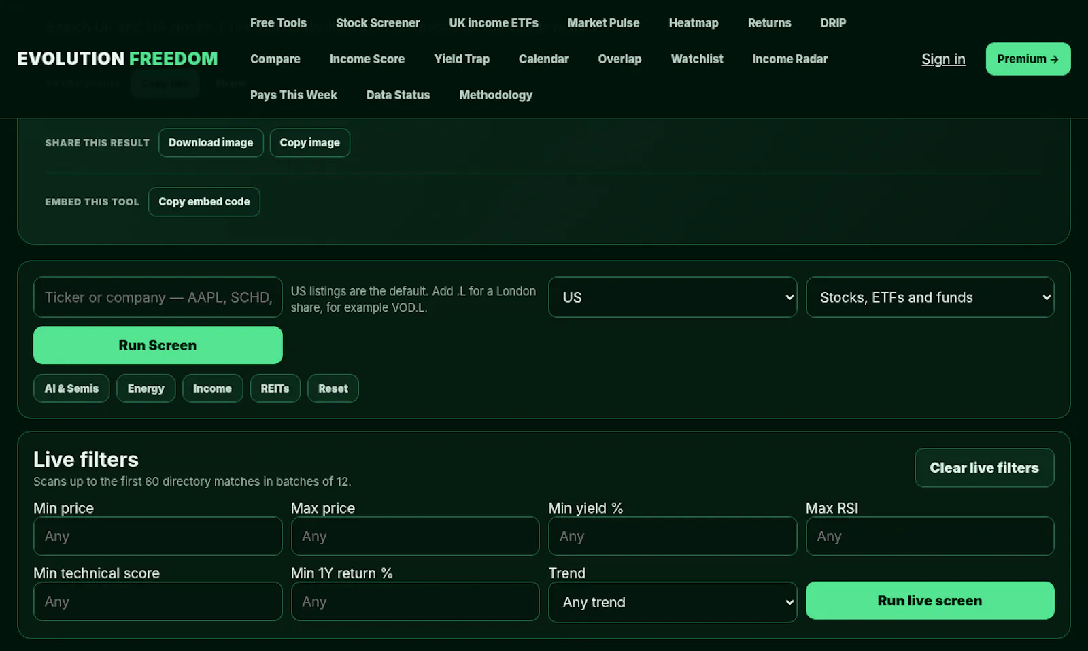This screenshot has width=1088, height=651.
Task: Click the Reset preset button
Action: pos(333,388)
